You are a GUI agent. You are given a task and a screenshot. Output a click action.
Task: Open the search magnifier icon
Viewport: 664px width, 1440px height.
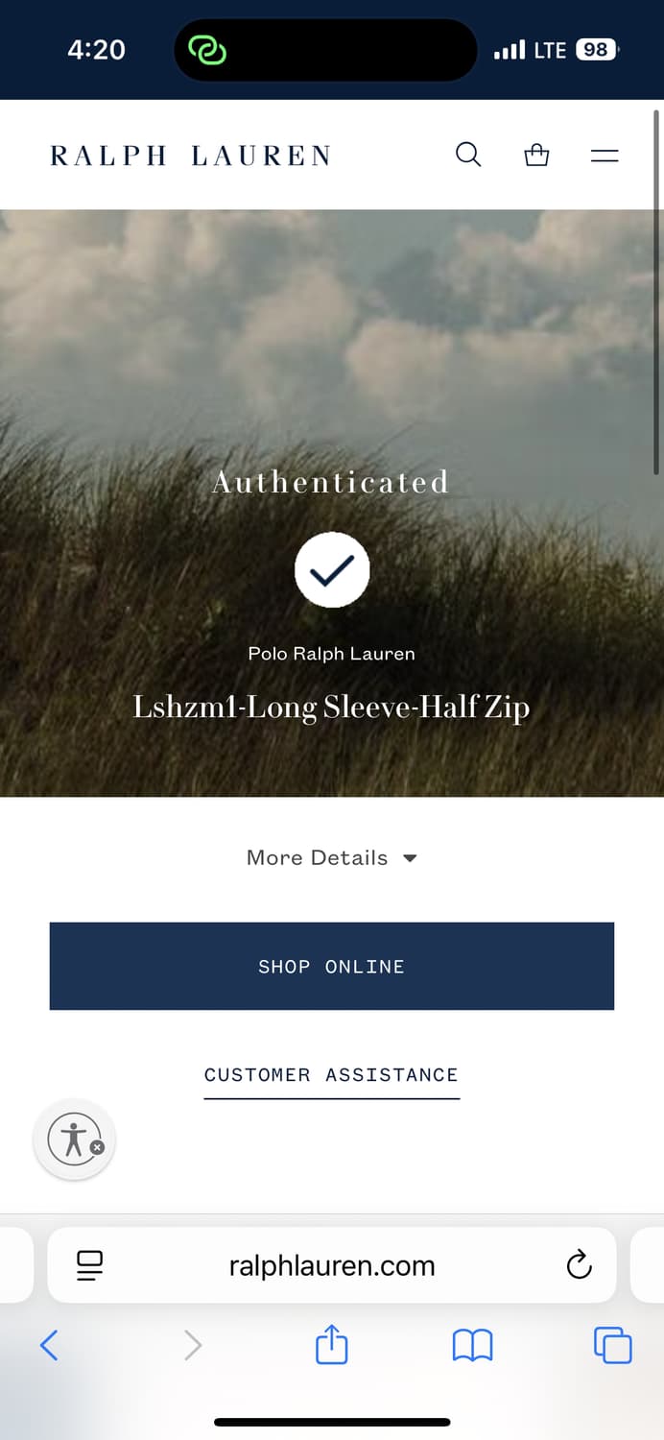coord(468,155)
